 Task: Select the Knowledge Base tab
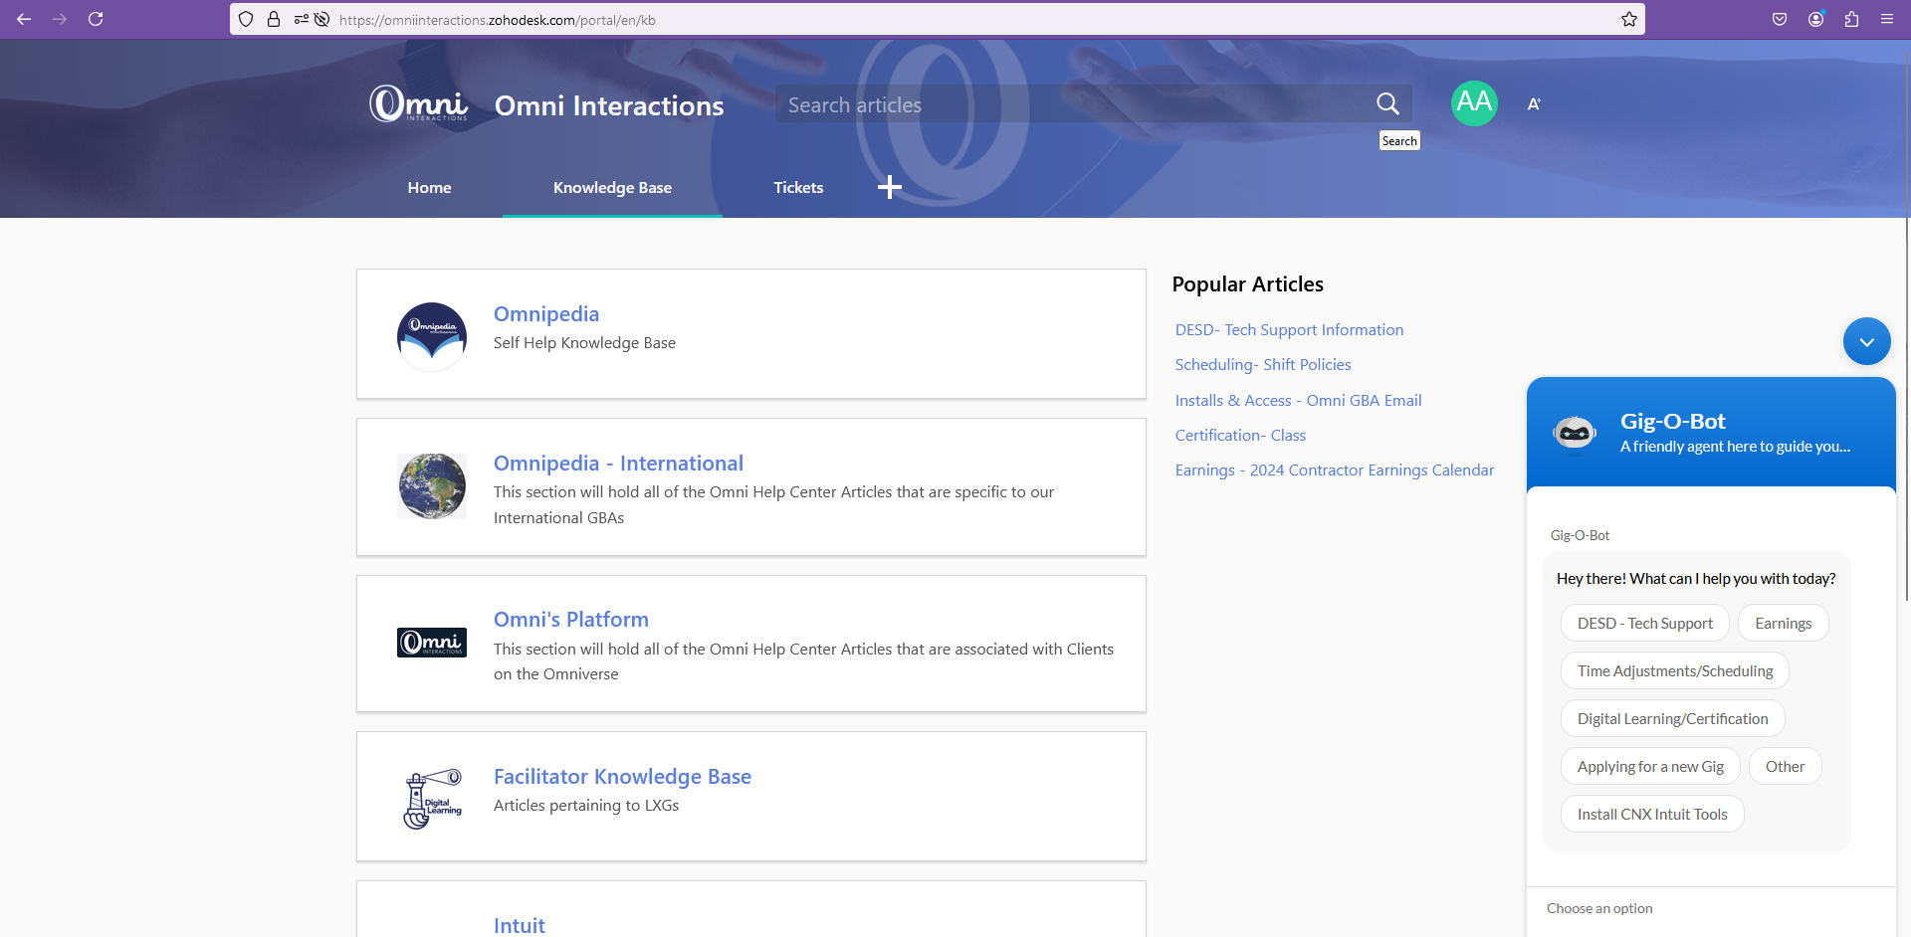coord(612,187)
